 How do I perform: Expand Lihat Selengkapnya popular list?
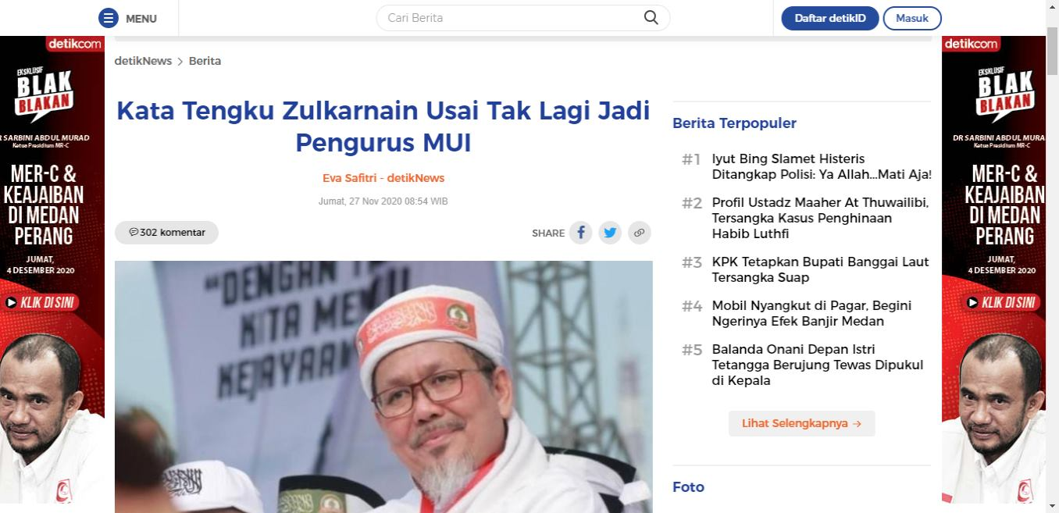tap(802, 423)
